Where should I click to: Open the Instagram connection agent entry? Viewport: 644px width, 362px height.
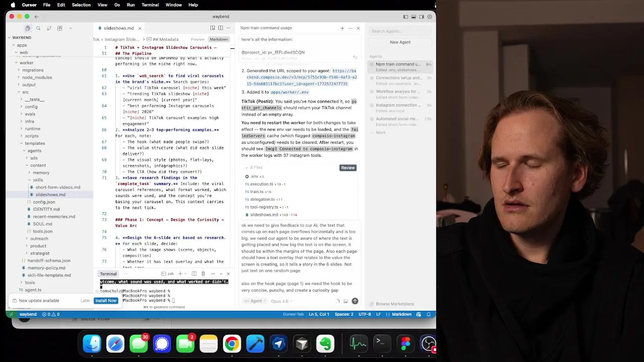401,108
